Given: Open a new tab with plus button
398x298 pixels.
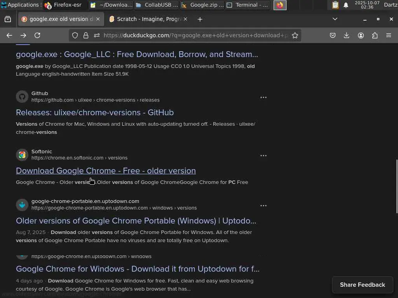Looking at the screenshot, I should (x=200, y=19).
